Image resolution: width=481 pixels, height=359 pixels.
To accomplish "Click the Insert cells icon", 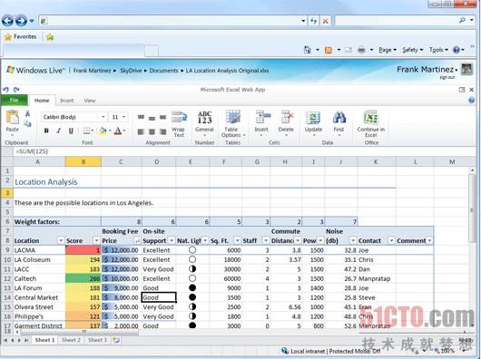I will point(262,117).
